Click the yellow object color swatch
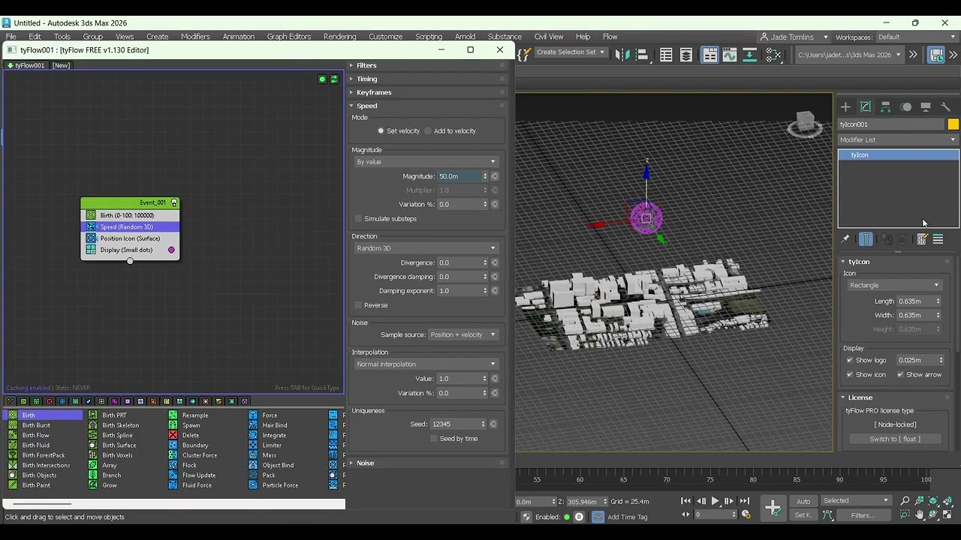Screen dimensions: 961x540 click(x=953, y=124)
